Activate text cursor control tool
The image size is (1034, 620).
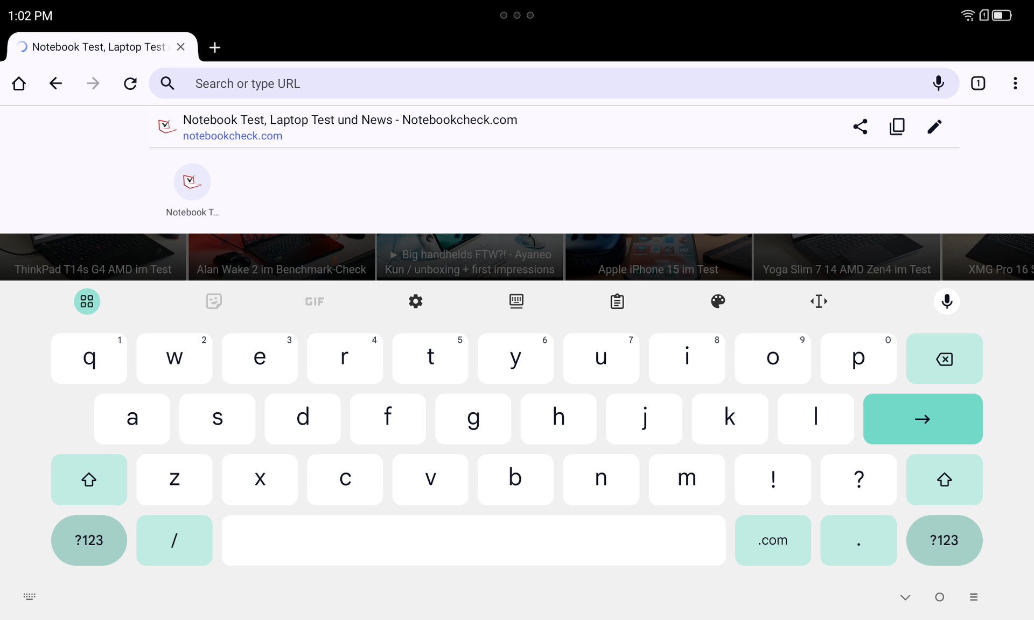click(819, 301)
